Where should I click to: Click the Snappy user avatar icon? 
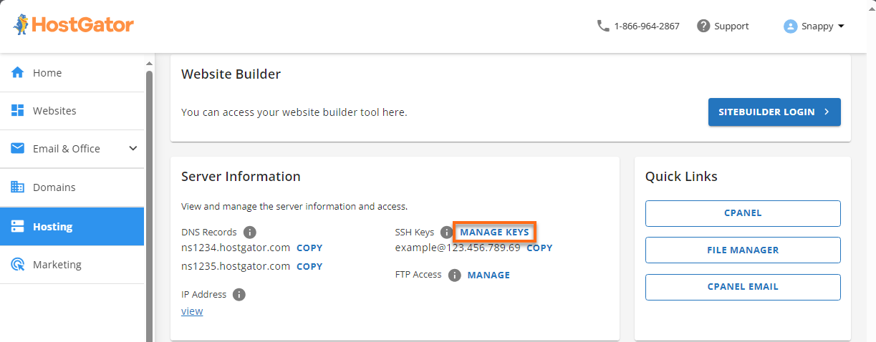click(x=791, y=26)
